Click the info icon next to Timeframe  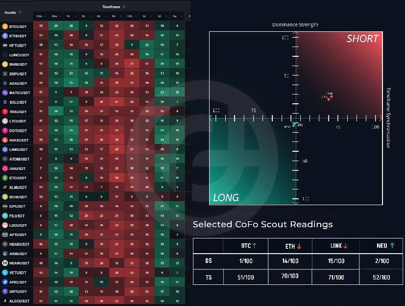tap(124, 7)
